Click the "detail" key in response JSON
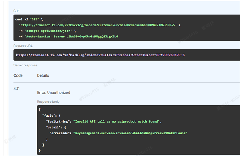 [54, 127]
